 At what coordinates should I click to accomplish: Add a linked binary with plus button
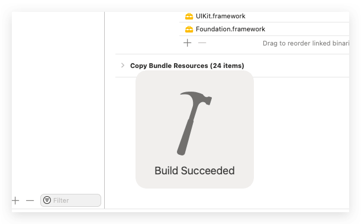coord(188,43)
